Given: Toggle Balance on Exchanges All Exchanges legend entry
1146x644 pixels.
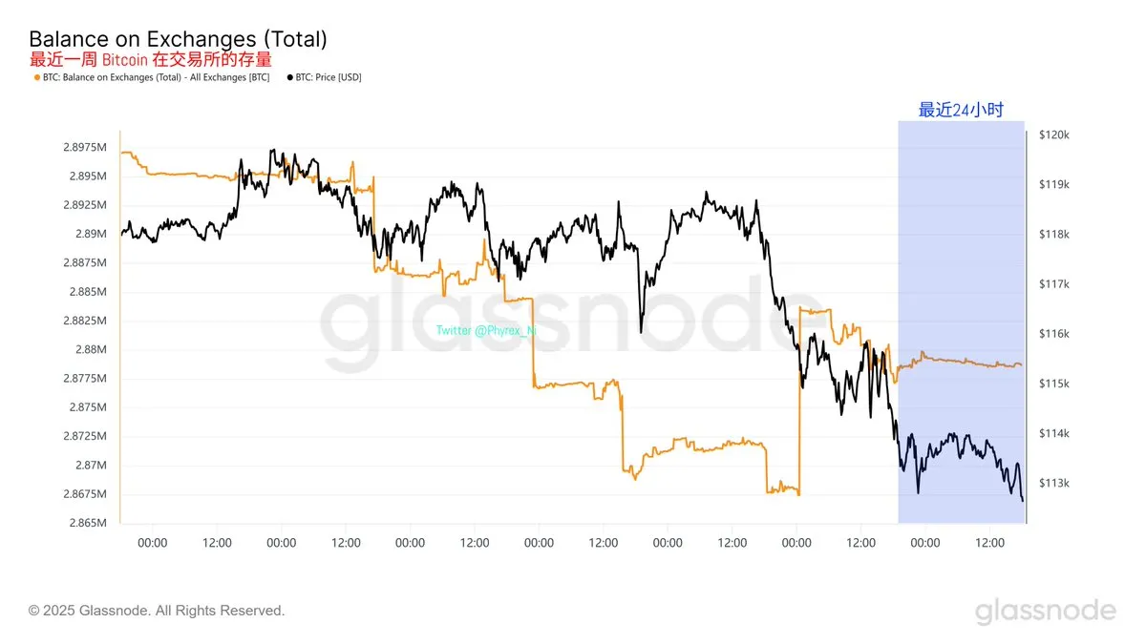Looking at the screenshot, I should 151,78.
